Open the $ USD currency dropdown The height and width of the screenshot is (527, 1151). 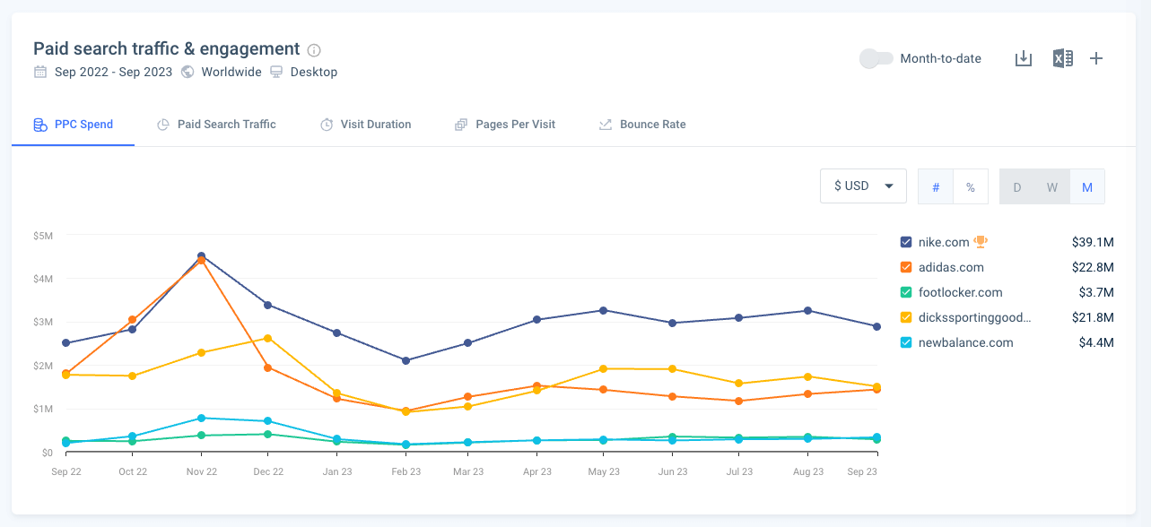point(862,186)
